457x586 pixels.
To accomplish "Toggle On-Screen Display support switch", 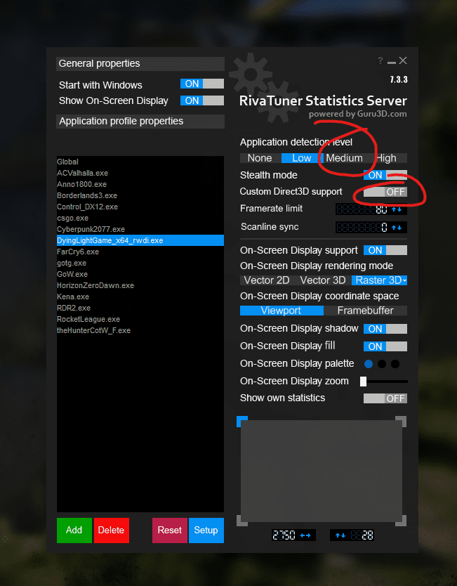I will click(385, 250).
